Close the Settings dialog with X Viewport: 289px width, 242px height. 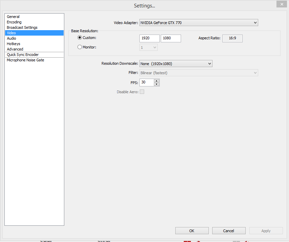point(282,4)
